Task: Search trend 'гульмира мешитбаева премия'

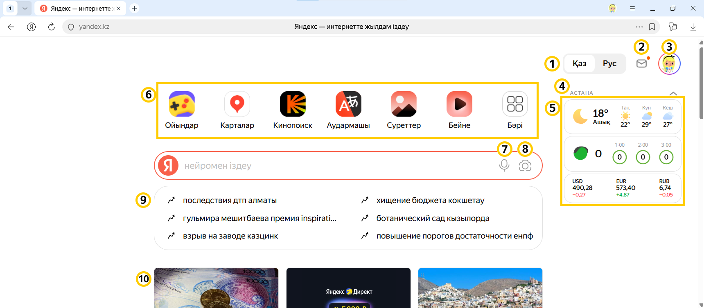Action: coord(259,218)
